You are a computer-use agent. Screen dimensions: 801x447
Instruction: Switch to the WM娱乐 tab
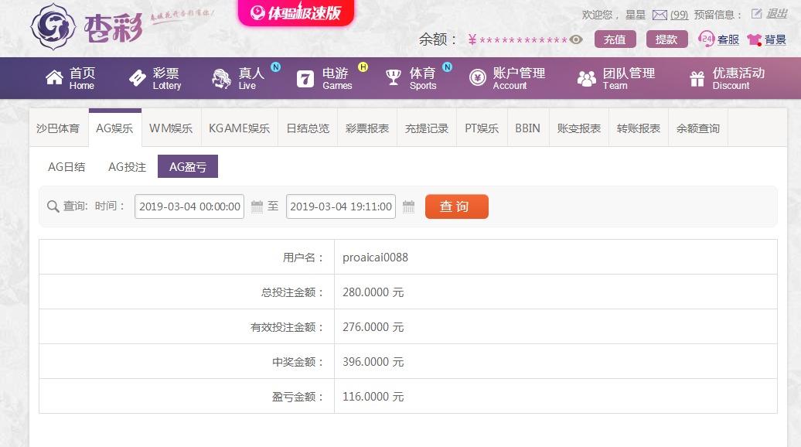[171, 128]
